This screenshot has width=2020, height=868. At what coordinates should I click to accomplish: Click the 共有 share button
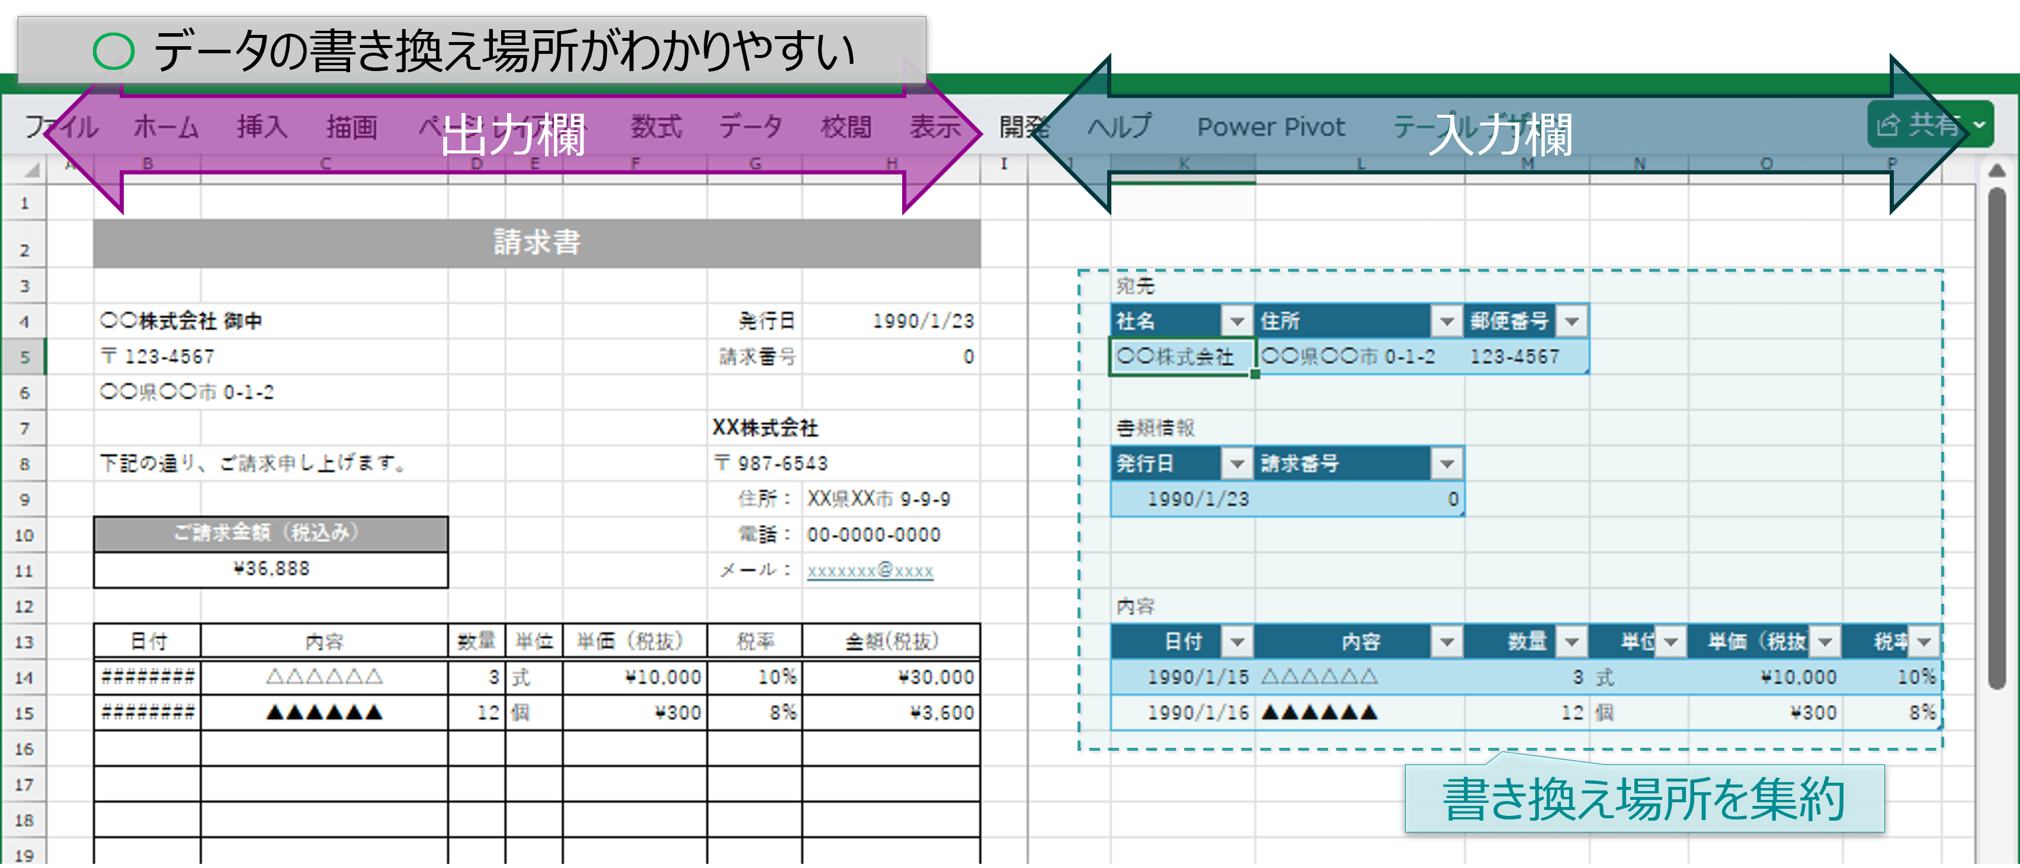click(1930, 125)
